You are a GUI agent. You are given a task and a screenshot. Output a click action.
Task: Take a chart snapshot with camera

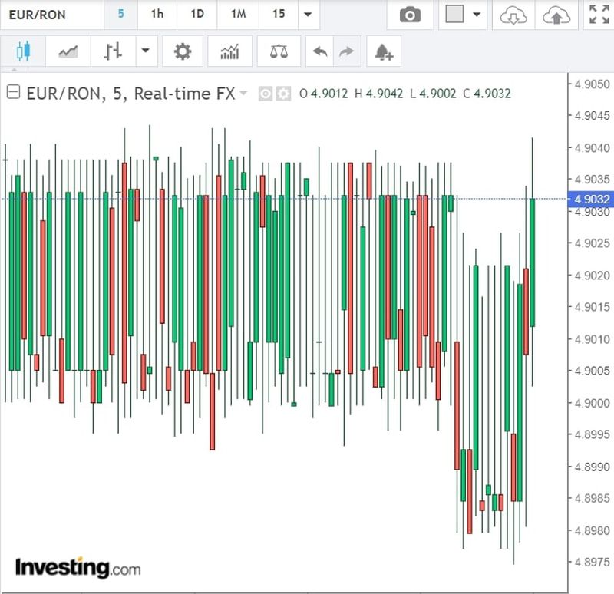click(x=411, y=15)
